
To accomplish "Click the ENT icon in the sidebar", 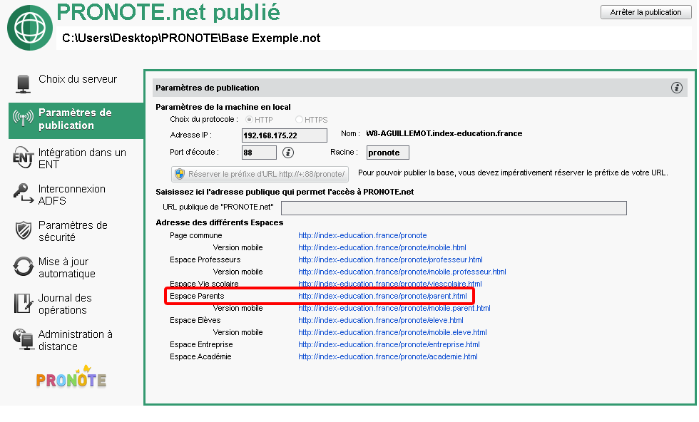I will point(23,158).
